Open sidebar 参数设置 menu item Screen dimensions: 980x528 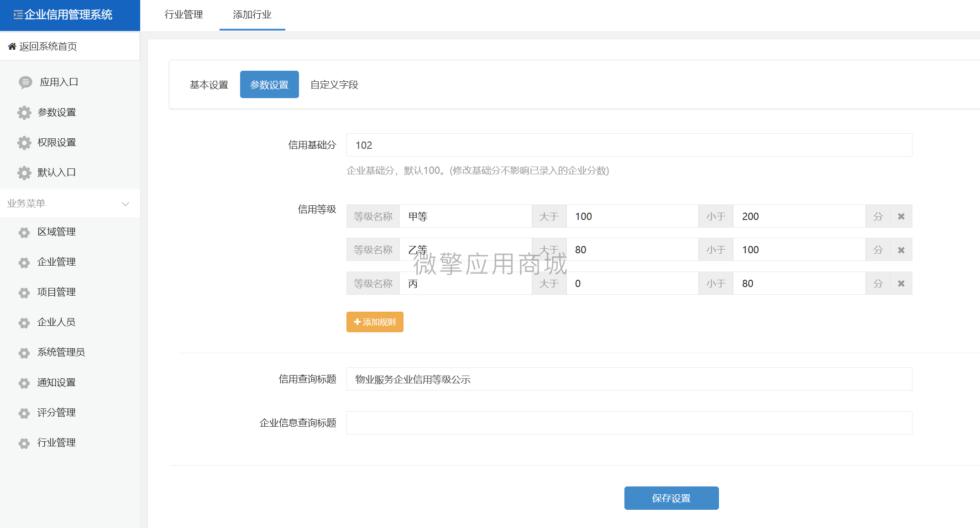pos(57,112)
